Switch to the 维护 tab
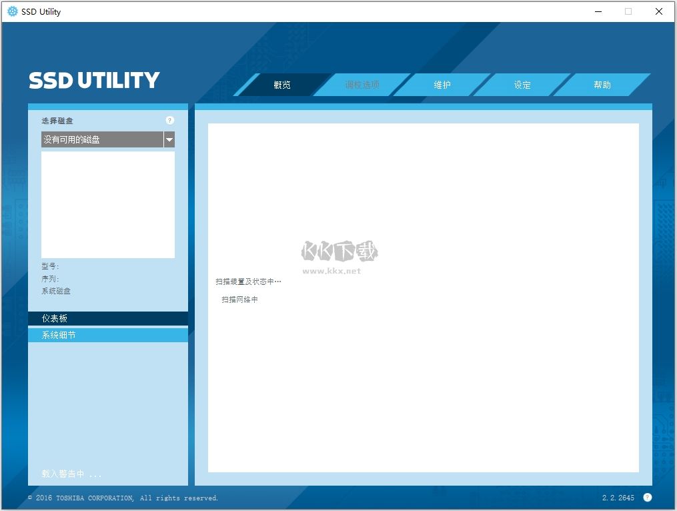This screenshot has height=511, width=677. (x=442, y=85)
